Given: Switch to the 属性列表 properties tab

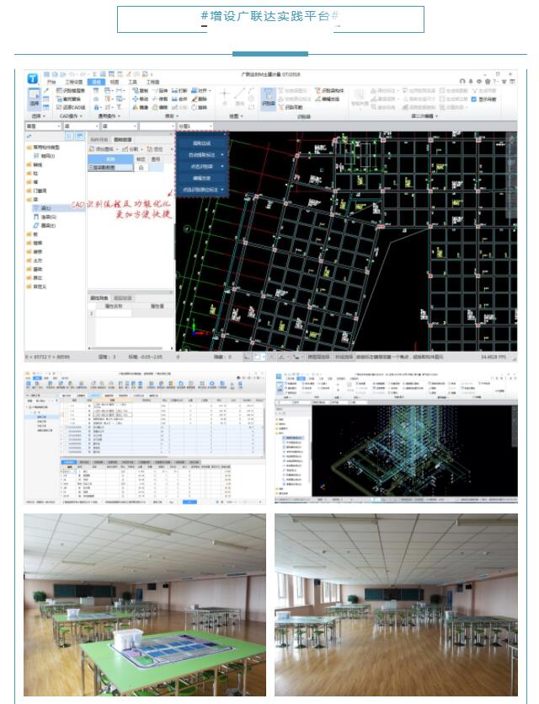Looking at the screenshot, I should click(99, 298).
